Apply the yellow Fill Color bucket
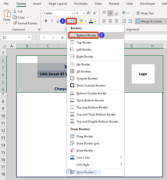 (81, 21)
